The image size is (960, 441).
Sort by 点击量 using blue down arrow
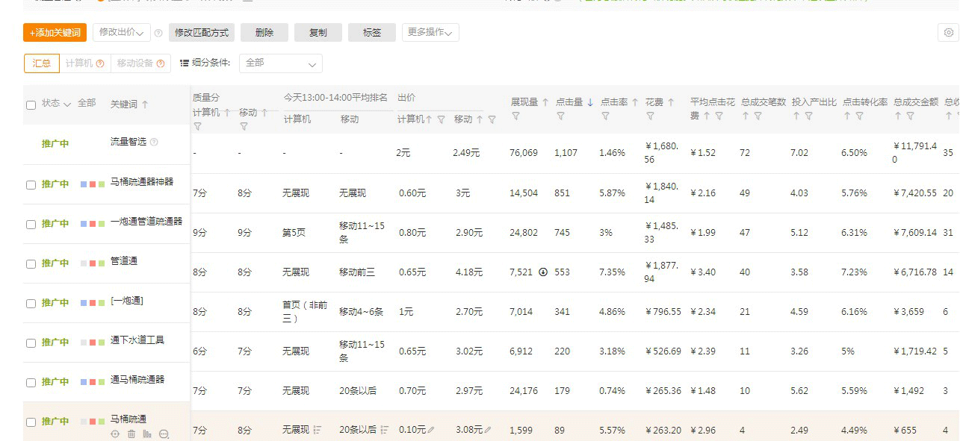pos(590,103)
